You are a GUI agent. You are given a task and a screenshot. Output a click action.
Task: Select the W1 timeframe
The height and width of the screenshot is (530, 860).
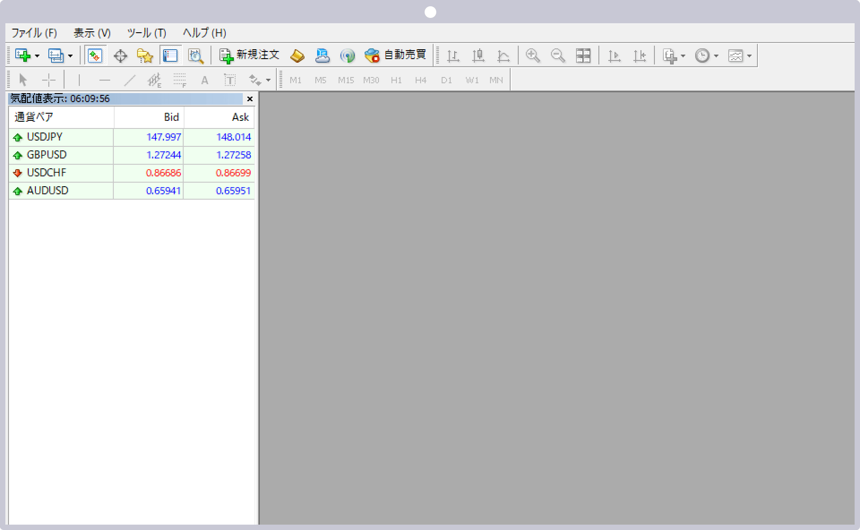coord(472,80)
